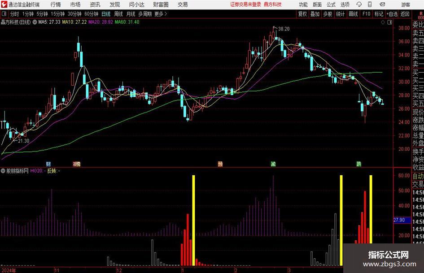This screenshot has height=273, width=424.
Task: Click the 减 event marker below chart
Action: (x=273, y=164)
